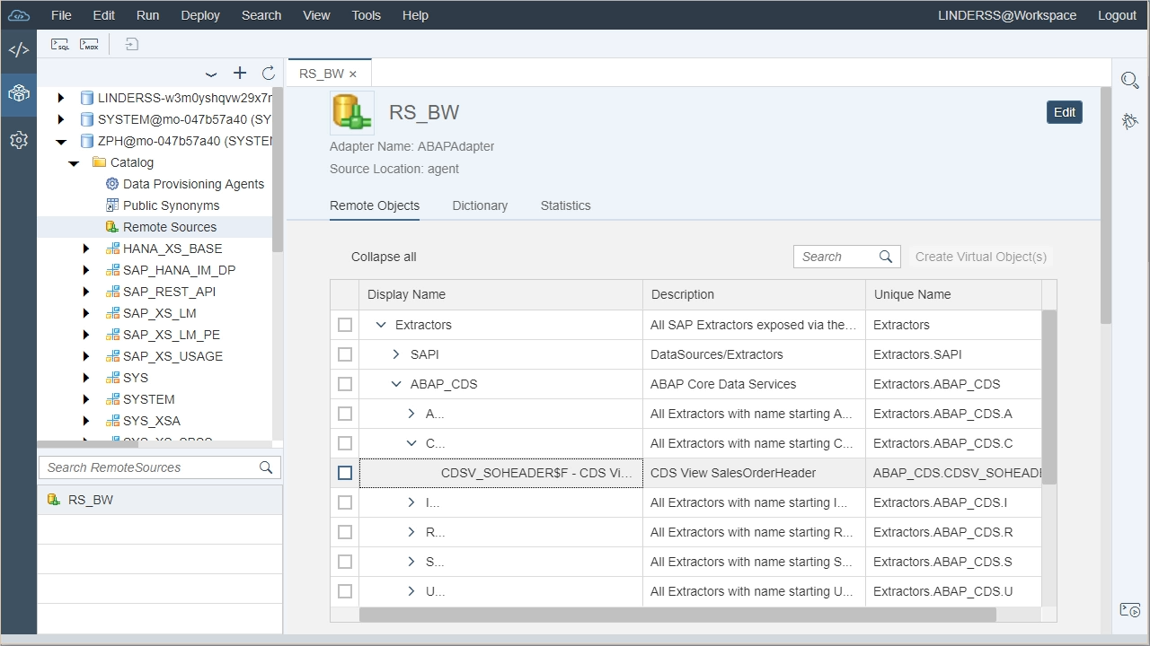Tick the SAPI row checkbox
This screenshot has width=1150, height=646.
point(345,354)
